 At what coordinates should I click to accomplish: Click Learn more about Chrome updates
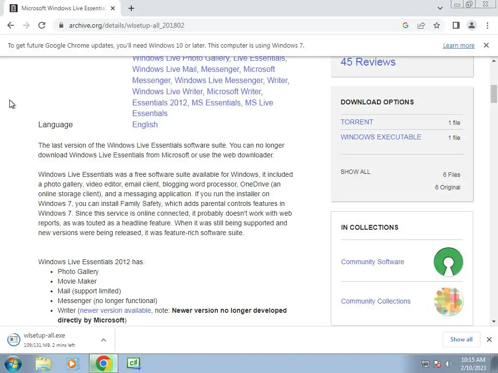(x=459, y=45)
